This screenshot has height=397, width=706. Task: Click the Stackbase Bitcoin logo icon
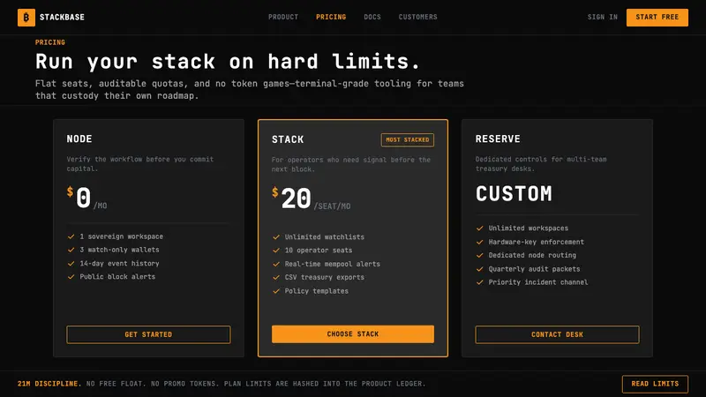pyautogui.click(x=26, y=18)
